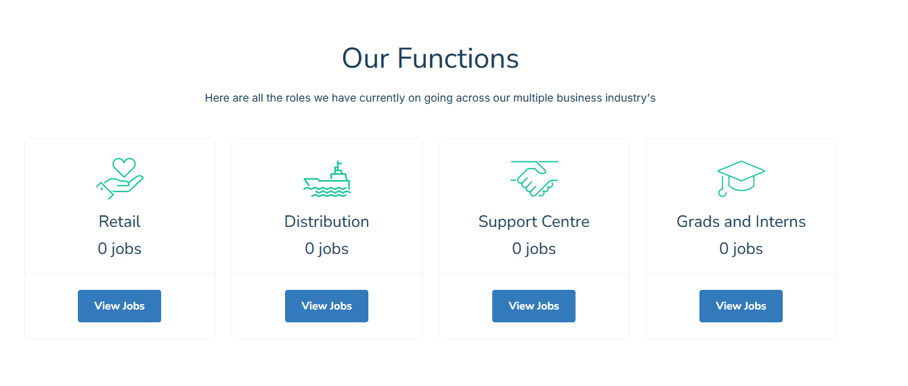Click 0 jobs count under Grads and Interns
Image resolution: width=908 pixels, height=386 pixels.
741,249
